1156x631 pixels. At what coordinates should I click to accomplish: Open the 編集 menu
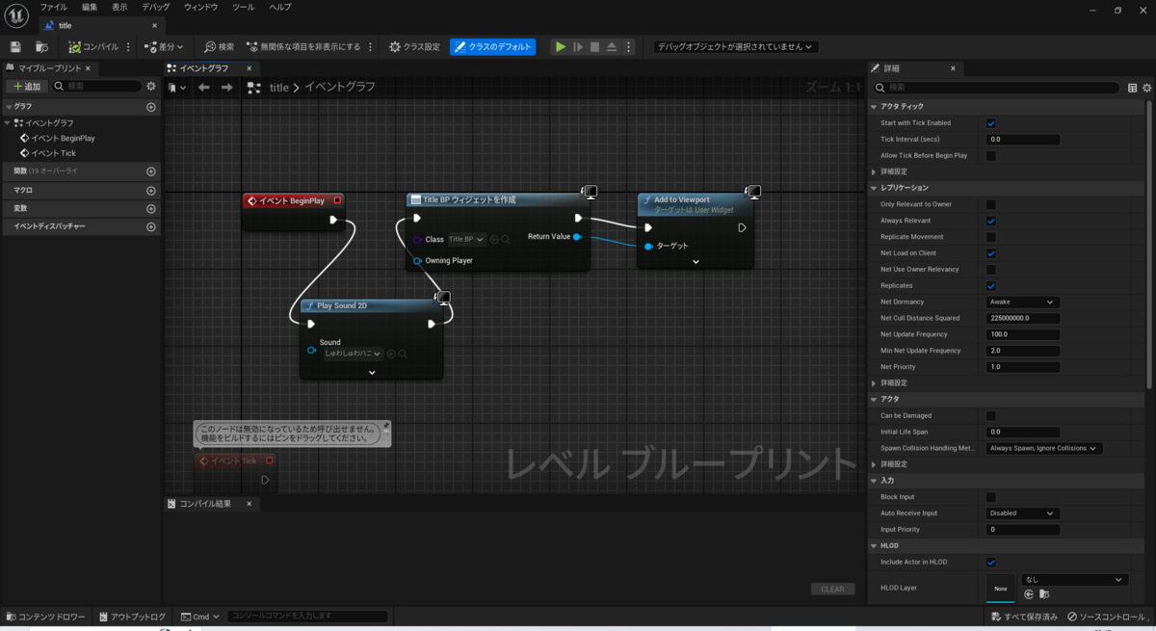(90, 7)
